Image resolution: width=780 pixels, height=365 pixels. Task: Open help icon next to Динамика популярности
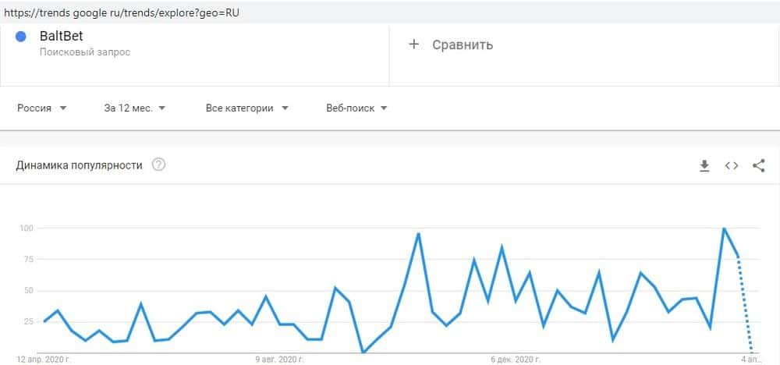point(158,165)
